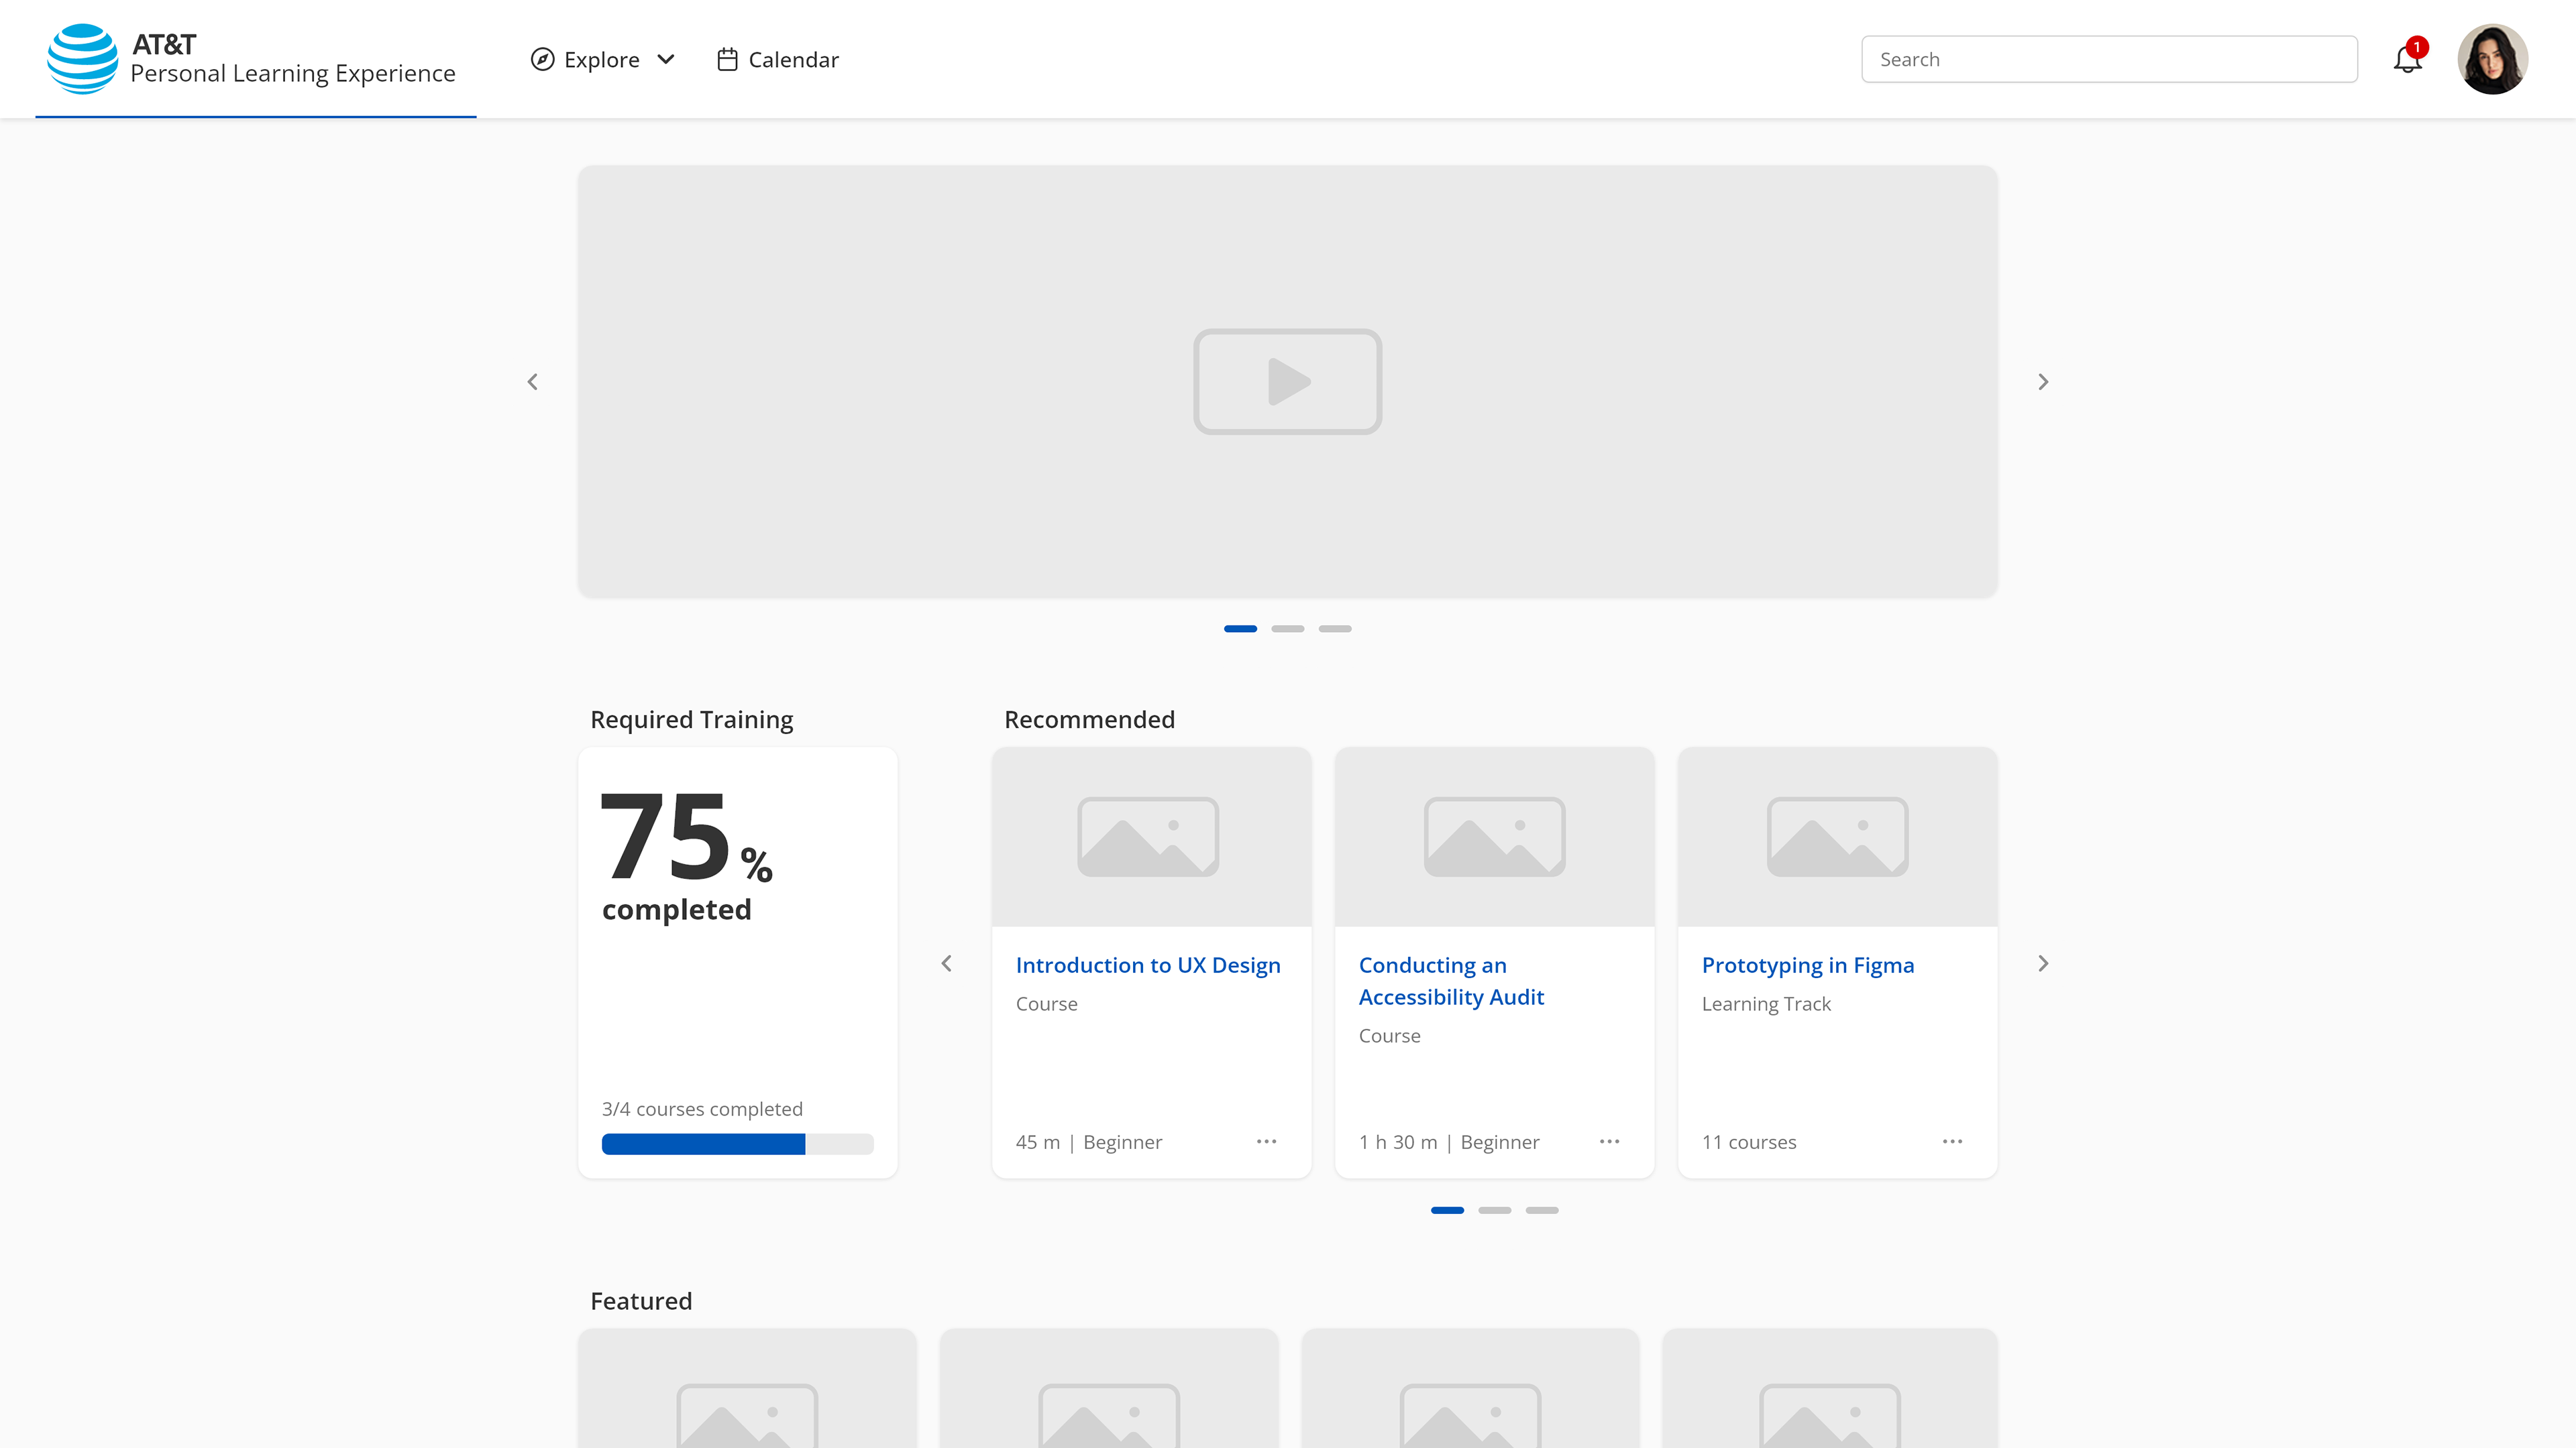Image resolution: width=2576 pixels, height=1448 pixels.
Task: Open the user profile avatar
Action: (x=2492, y=59)
